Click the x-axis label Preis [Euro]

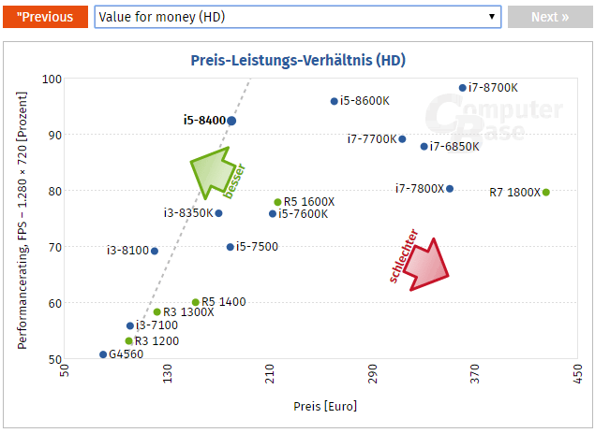click(x=325, y=407)
